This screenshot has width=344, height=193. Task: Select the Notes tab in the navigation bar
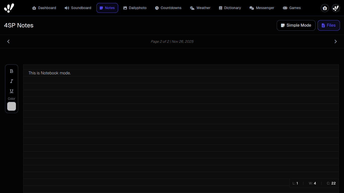click(x=107, y=8)
